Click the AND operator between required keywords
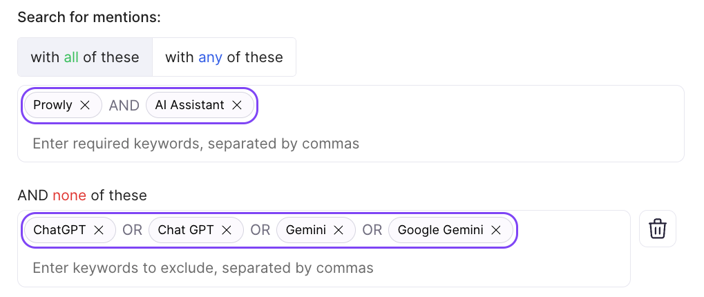 [124, 105]
